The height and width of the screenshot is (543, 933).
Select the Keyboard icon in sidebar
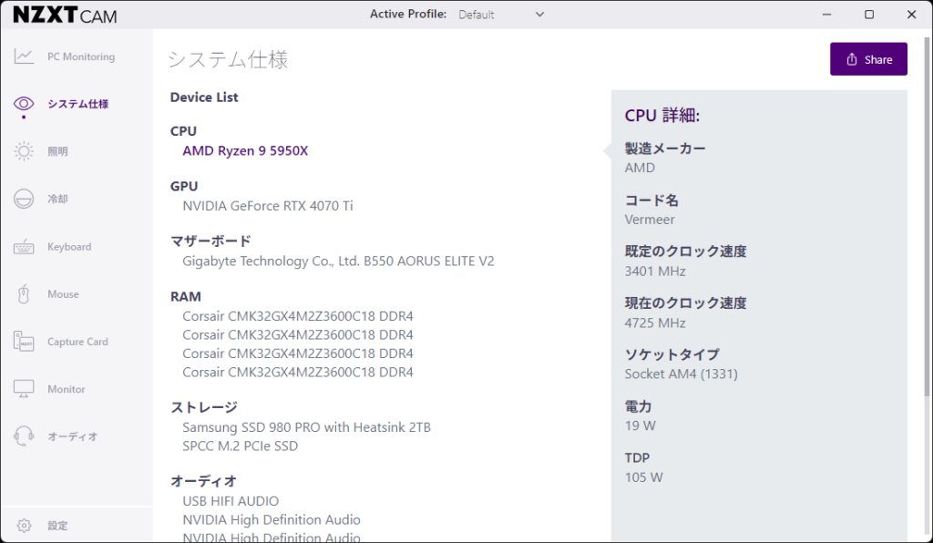[x=24, y=247]
